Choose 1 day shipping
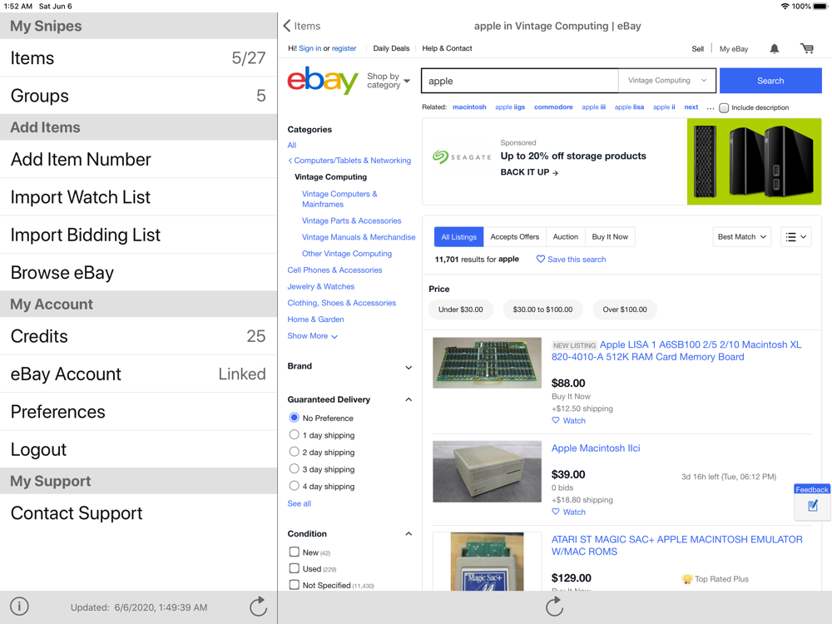This screenshot has width=832, height=624. pos(294,434)
